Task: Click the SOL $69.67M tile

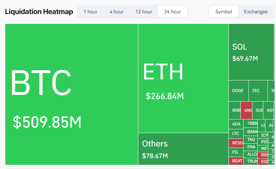Action: coord(251,52)
